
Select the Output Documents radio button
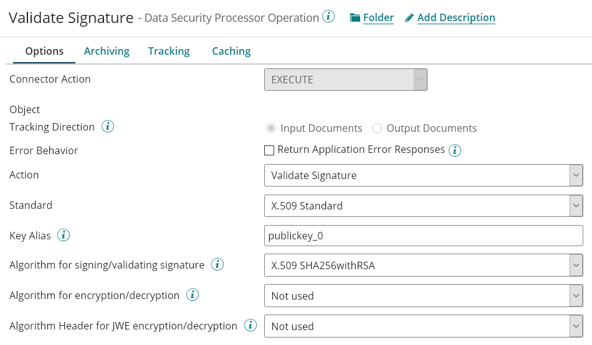tap(377, 128)
